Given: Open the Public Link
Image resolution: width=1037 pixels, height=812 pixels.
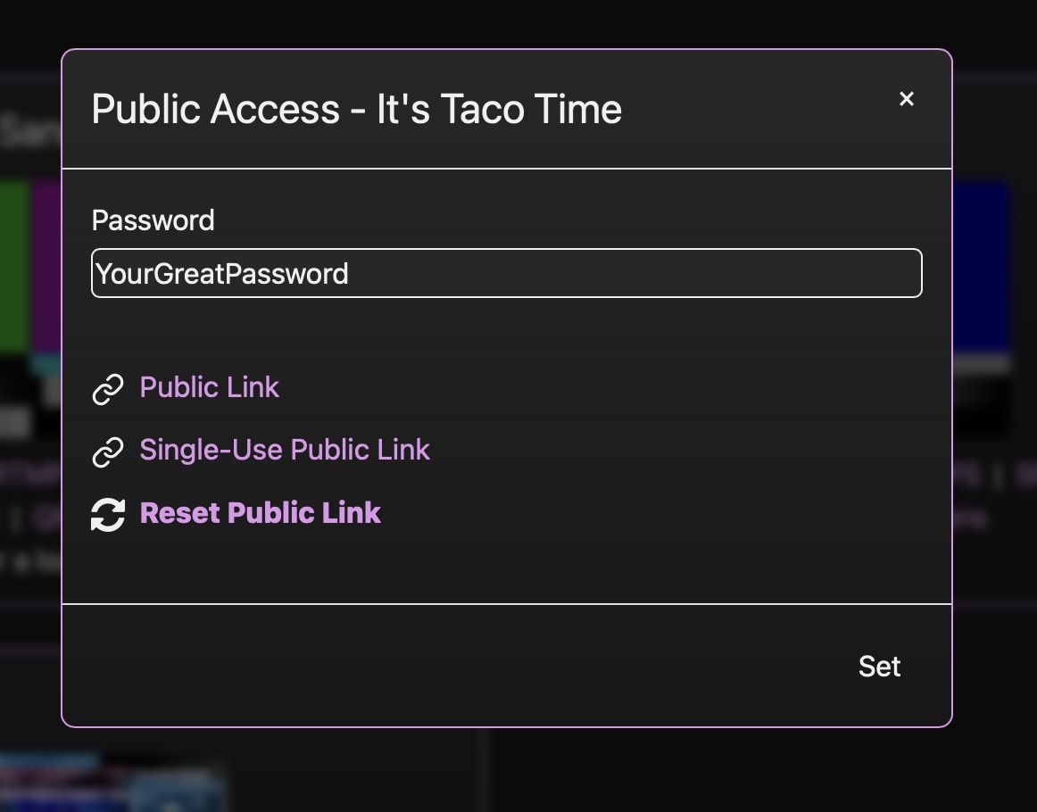Looking at the screenshot, I should pos(210,387).
